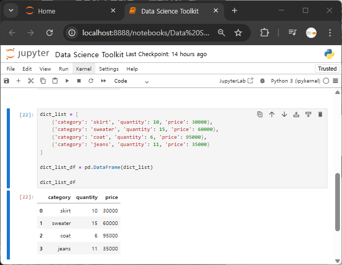The height and width of the screenshot is (265, 342).
Task: Click the 'sweater' cell in output table
Action: click(x=62, y=223)
